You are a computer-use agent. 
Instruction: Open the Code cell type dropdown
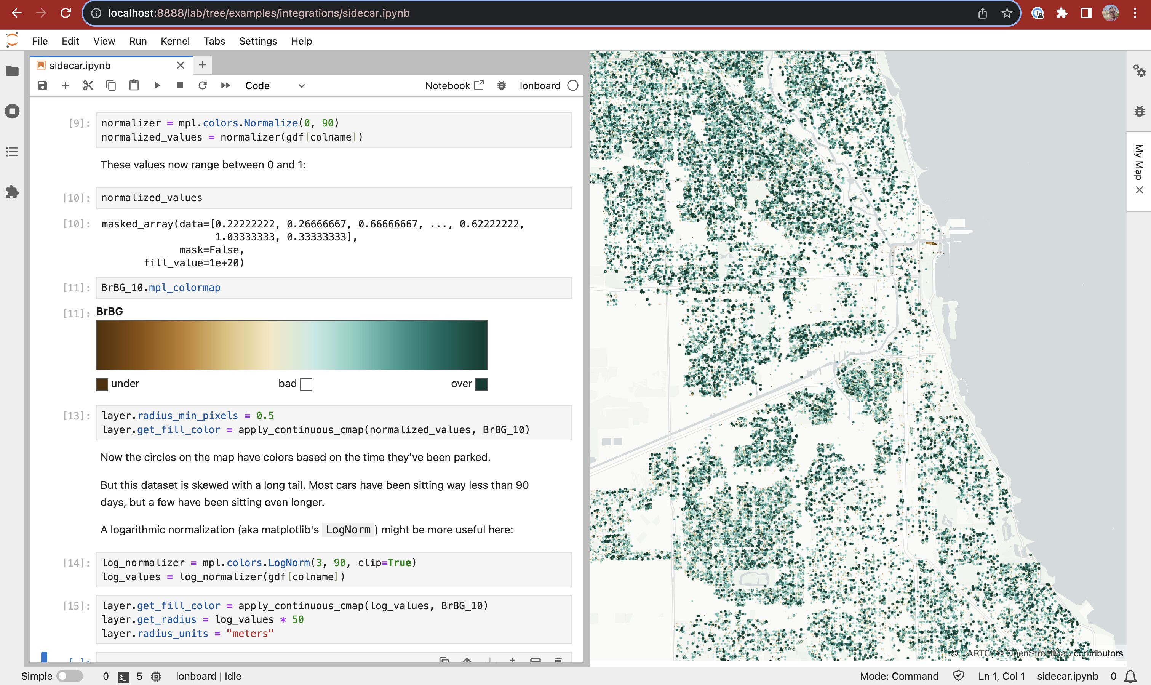pyautogui.click(x=275, y=85)
